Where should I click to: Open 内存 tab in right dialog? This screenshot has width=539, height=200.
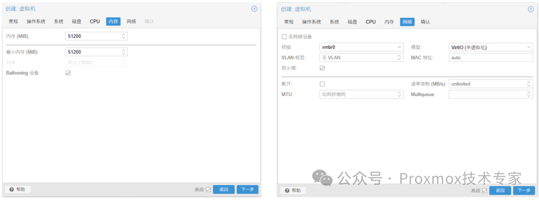(389, 21)
